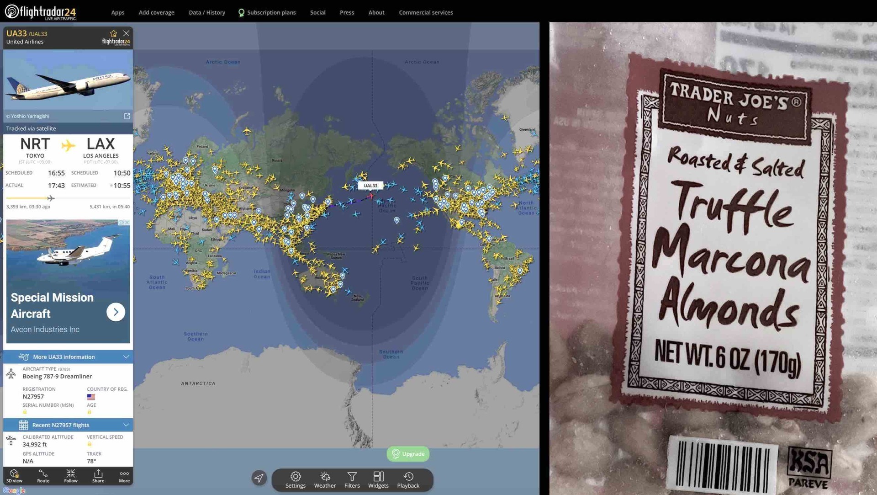The width and height of the screenshot is (877, 495).
Task: Open the United aircraft photo
Action: pyautogui.click(x=68, y=80)
